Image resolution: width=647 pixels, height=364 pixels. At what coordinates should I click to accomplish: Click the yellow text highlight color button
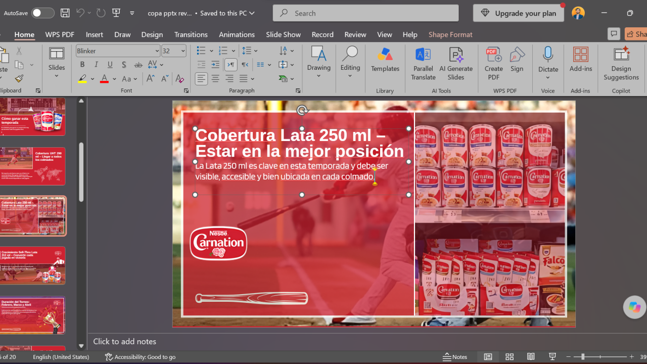coord(82,79)
